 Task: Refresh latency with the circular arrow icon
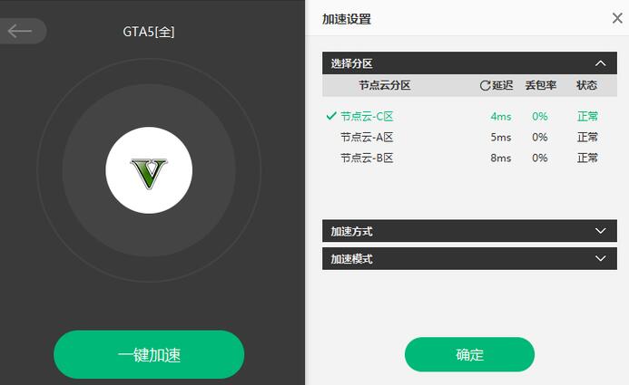pyautogui.click(x=485, y=85)
